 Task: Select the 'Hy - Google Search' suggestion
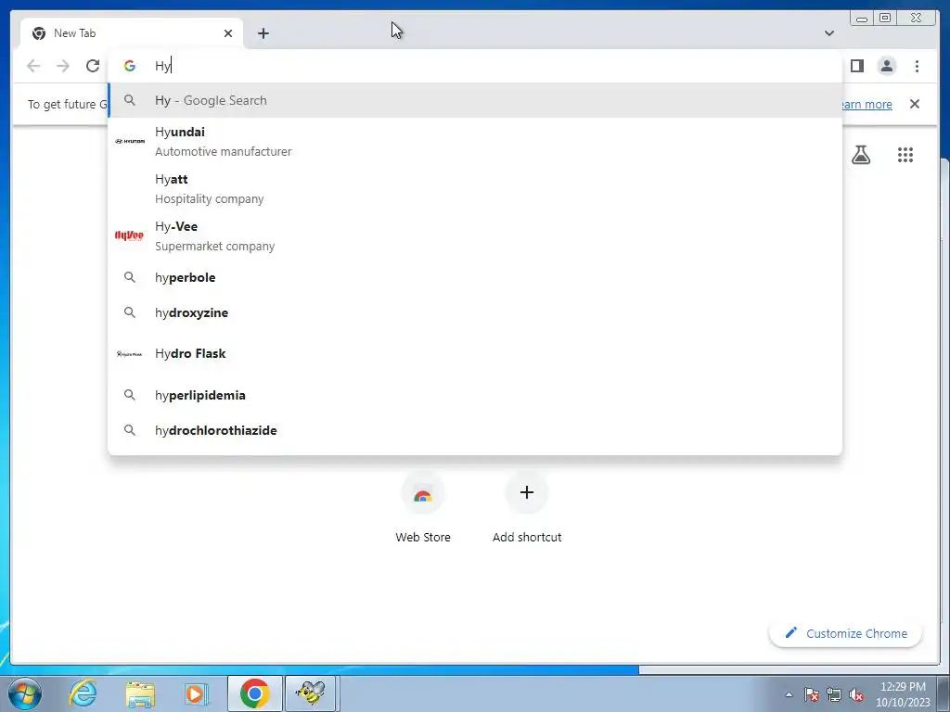click(x=475, y=100)
